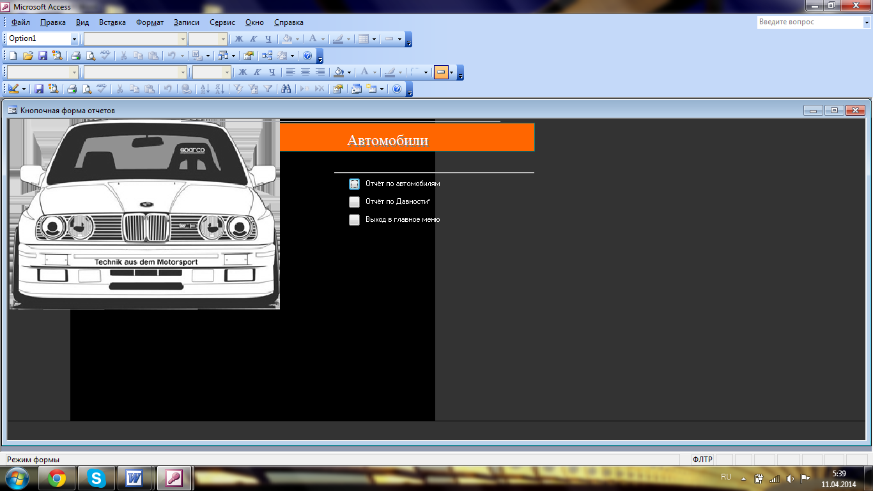Open the Windows Start button
This screenshot has width=873, height=491.
(x=17, y=478)
